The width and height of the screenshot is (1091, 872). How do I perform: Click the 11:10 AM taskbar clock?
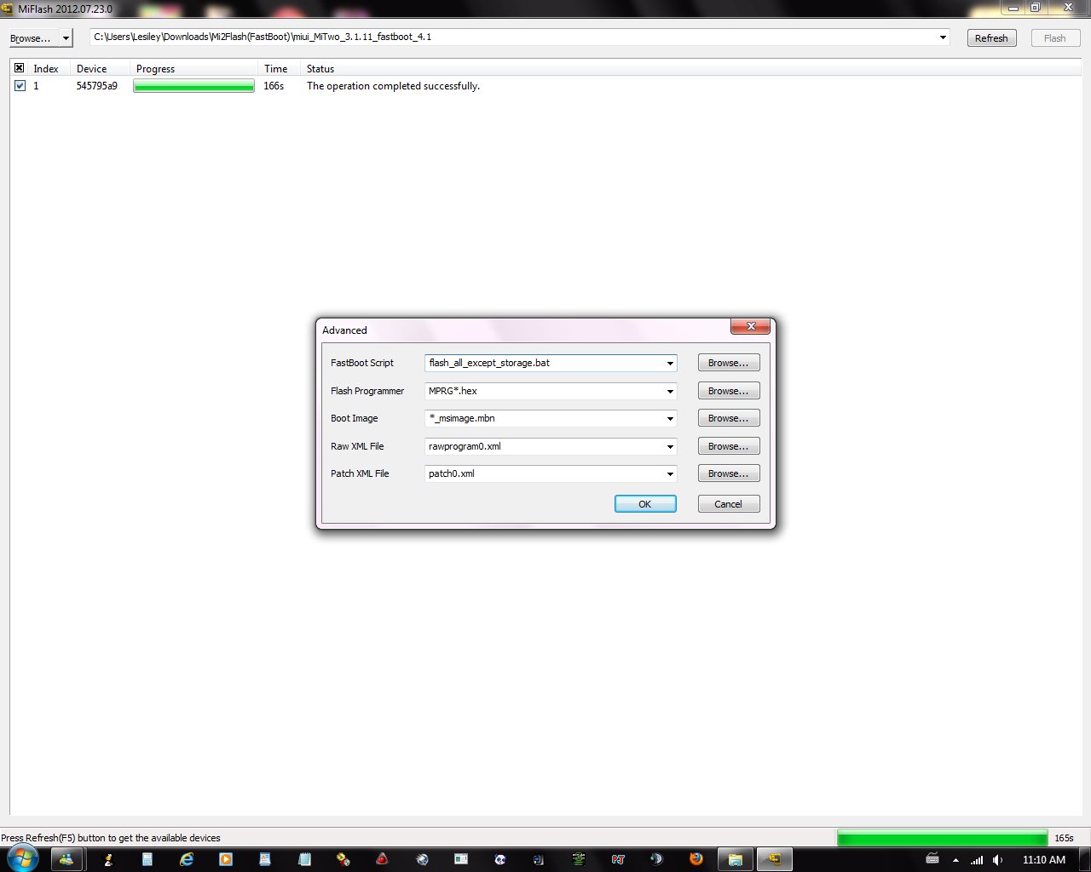(1044, 860)
